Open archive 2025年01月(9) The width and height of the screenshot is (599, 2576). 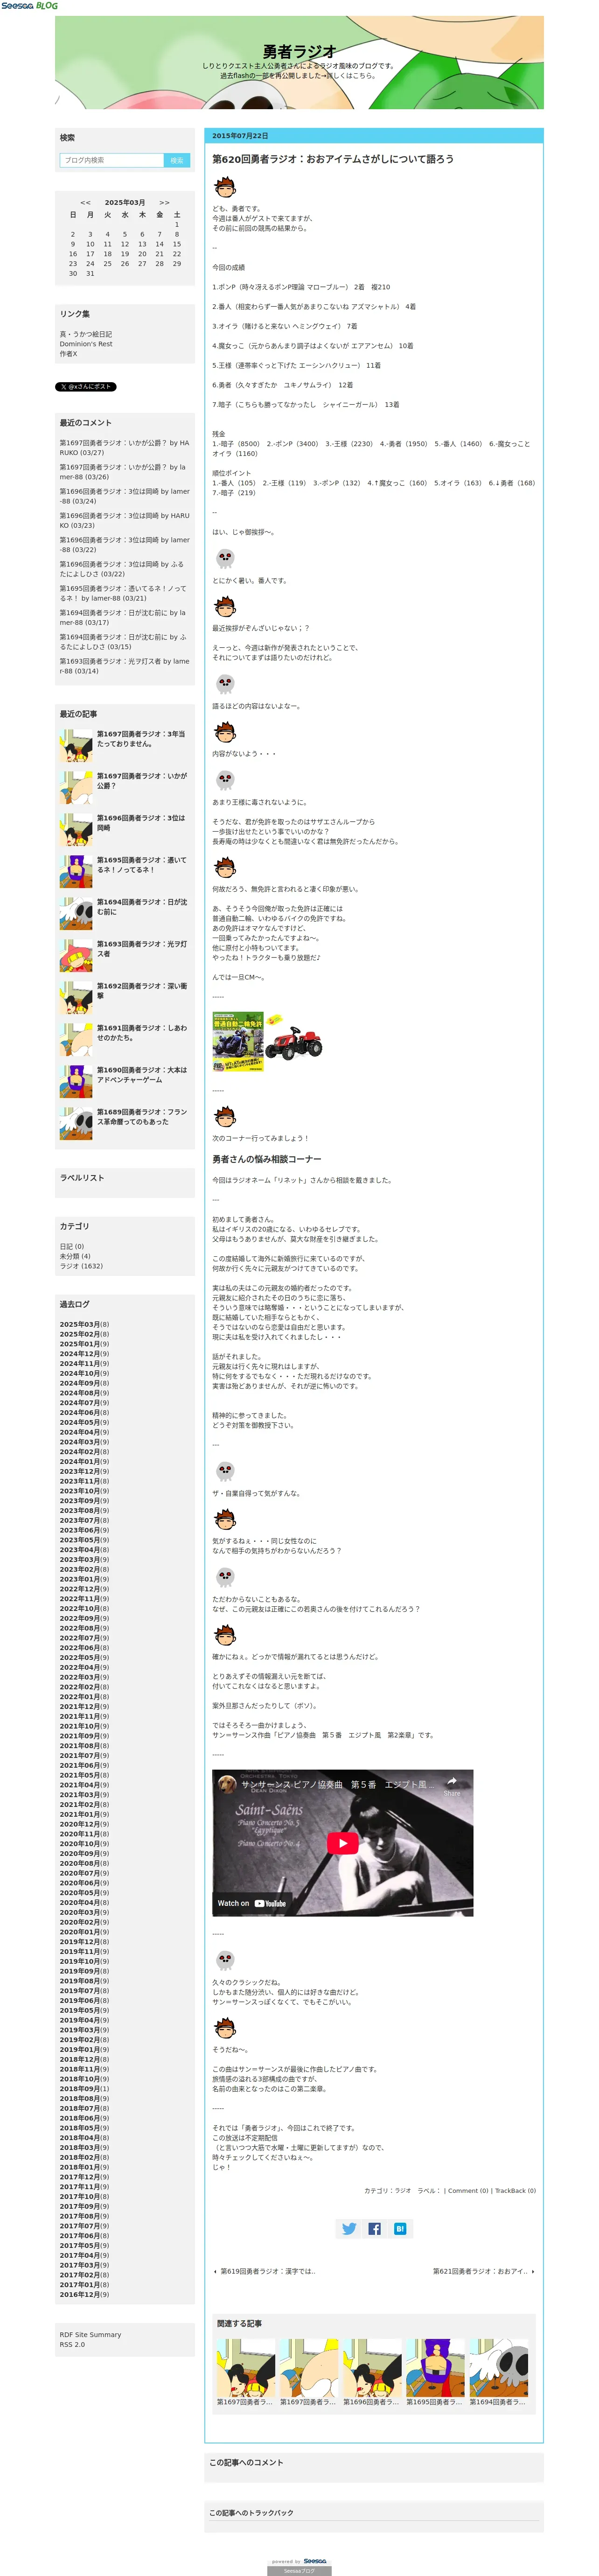(x=84, y=1344)
